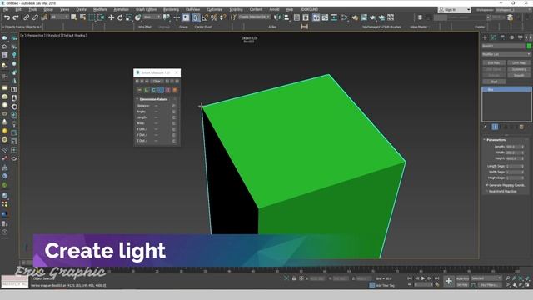533x300 pixels.
Task: Open the Sign In dropdown
Action: pyautogui.click(x=454, y=9)
